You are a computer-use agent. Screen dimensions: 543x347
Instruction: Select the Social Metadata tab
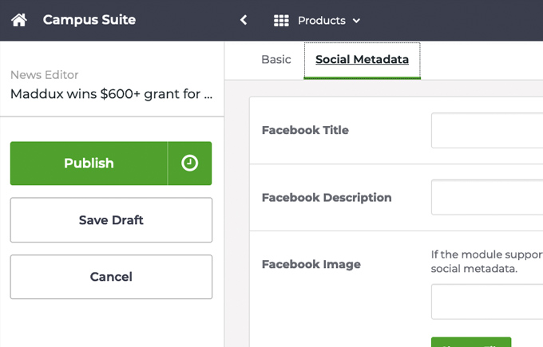(x=362, y=60)
